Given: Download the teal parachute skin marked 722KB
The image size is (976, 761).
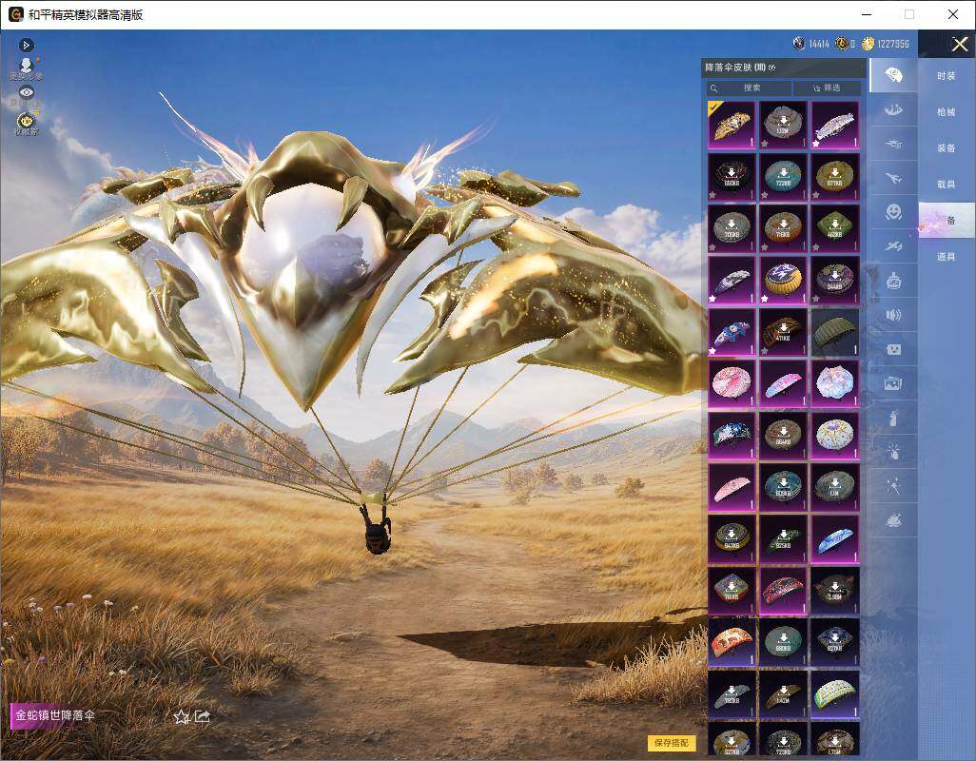Looking at the screenshot, I should click(784, 177).
